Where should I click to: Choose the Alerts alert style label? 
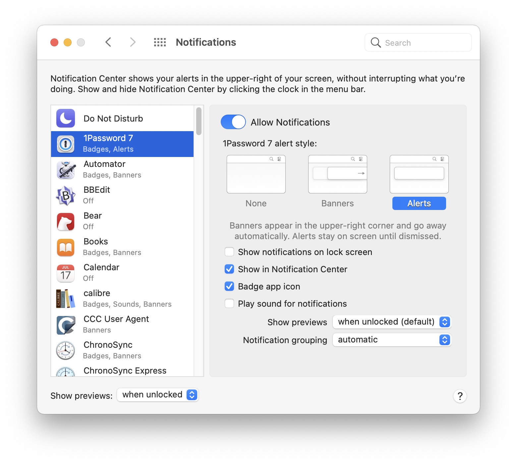[419, 203]
